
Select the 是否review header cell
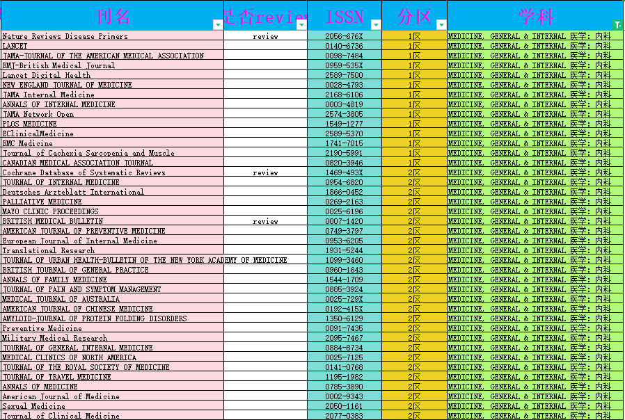(x=265, y=15)
